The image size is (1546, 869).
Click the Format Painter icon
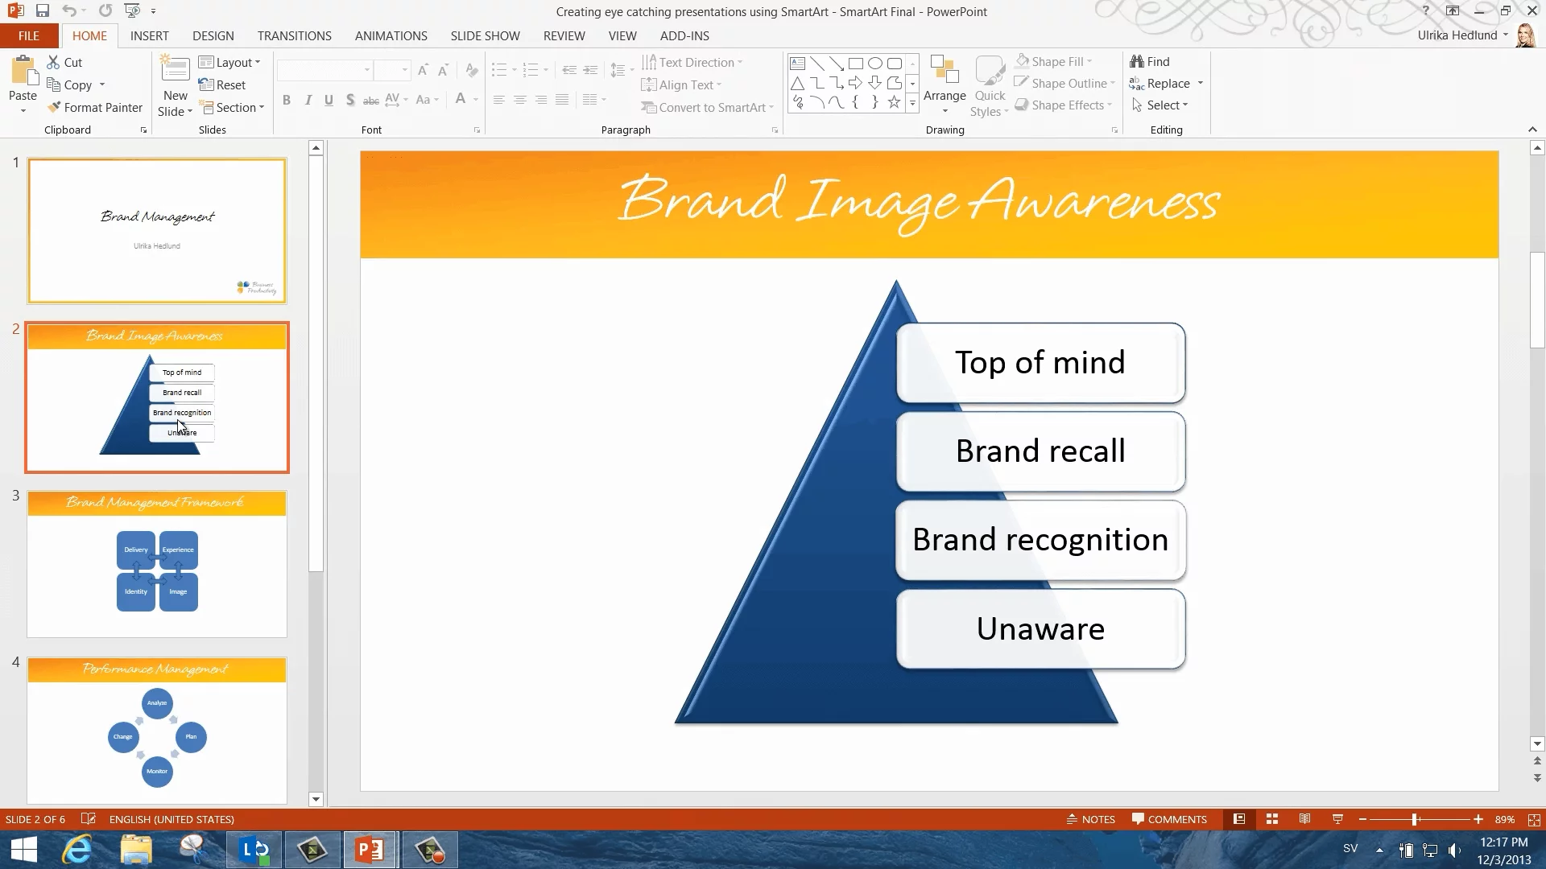click(x=54, y=107)
